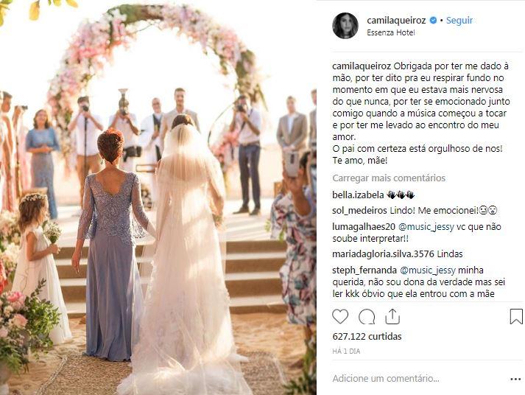
Task: Visit bella.izabela commenter profile
Action: [358, 195]
